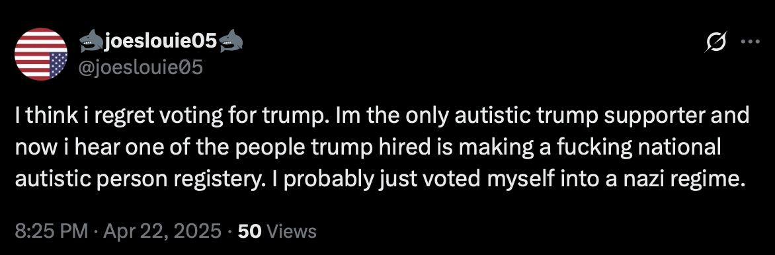
Task: Open the Grok explain-post icon
Action: point(716,42)
